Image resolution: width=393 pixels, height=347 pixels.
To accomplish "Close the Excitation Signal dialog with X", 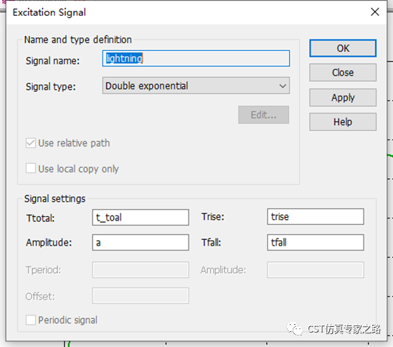I will 374,11.
